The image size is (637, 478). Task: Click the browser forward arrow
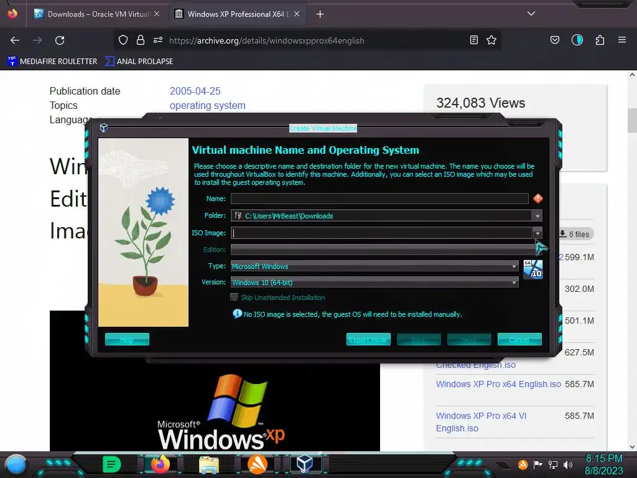(x=37, y=40)
